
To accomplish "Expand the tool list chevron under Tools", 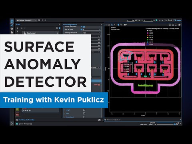I will click(x=17, y=28).
